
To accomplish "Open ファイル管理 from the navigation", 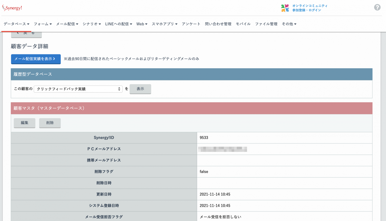I will pyautogui.click(x=266, y=23).
